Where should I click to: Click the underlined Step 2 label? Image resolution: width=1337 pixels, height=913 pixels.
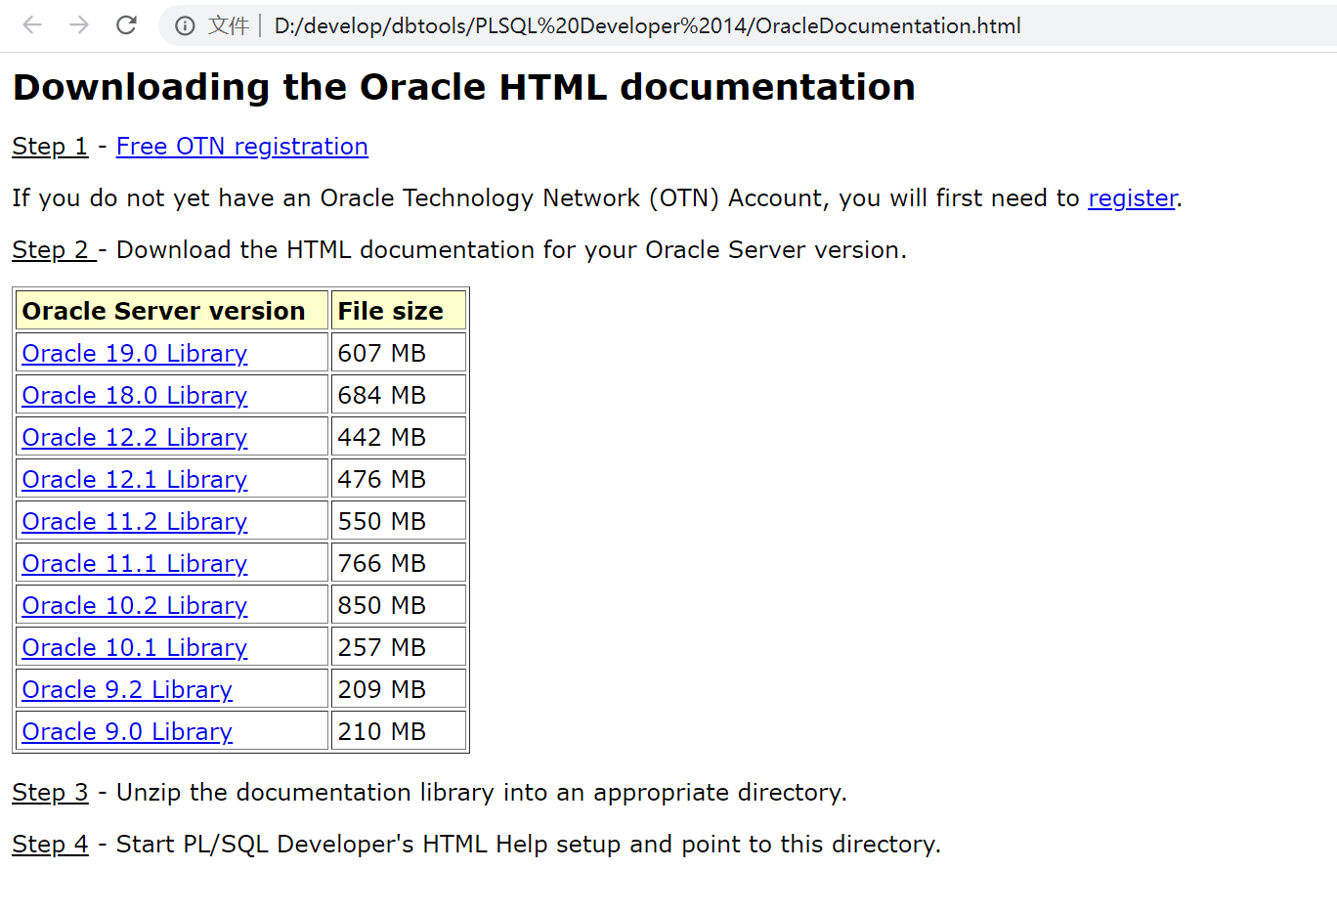pyautogui.click(x=54, y=250)
